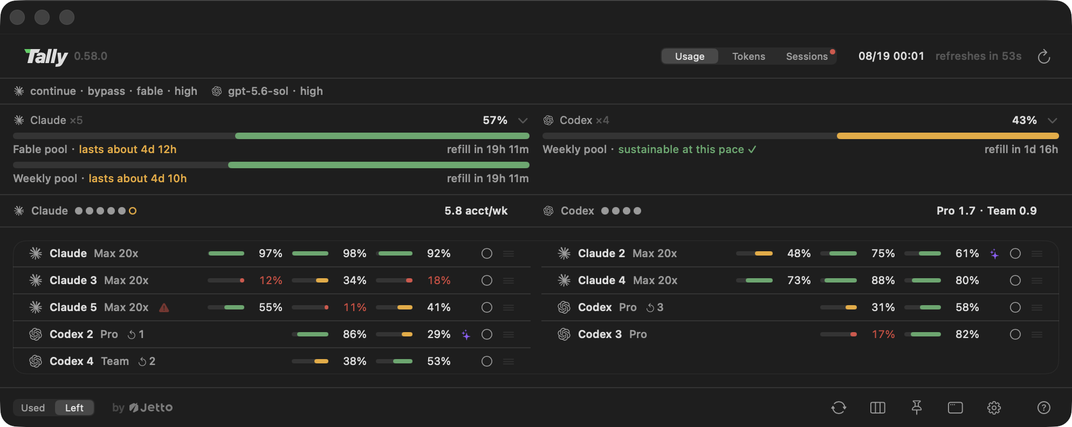1072x427 pixels.
Task: Click the 17% value on Codex 3 row
Action: pos(883,334)
